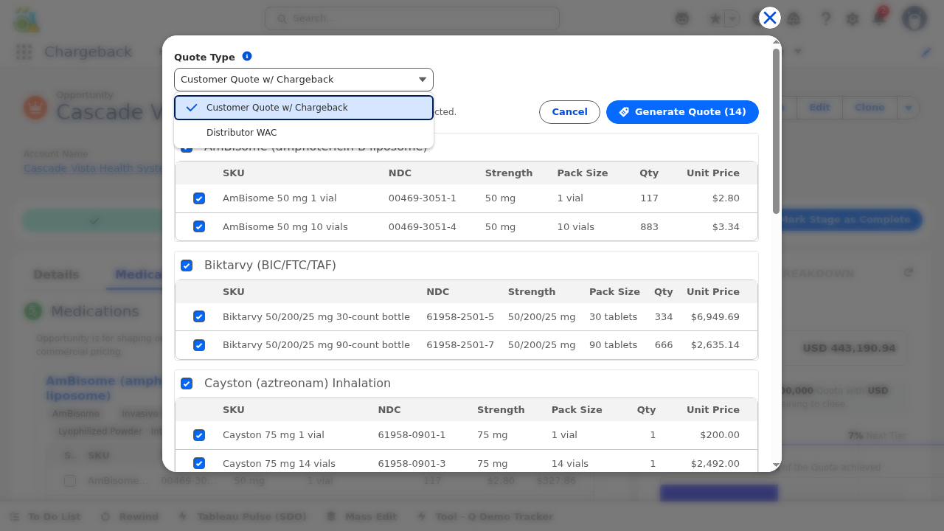Click Generate Quote (14)
The width and height of the screenshot is (944, 531).
682,112
